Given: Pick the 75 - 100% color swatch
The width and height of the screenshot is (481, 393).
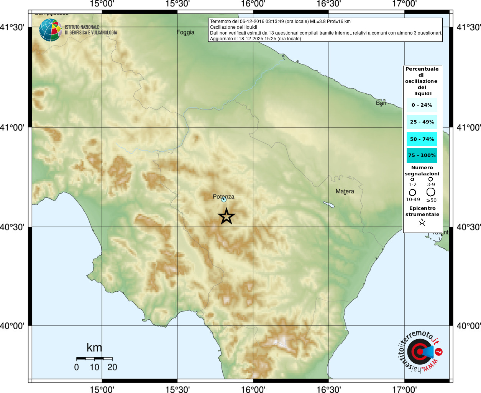Looking at the screenshot, I should coord(422,155).
